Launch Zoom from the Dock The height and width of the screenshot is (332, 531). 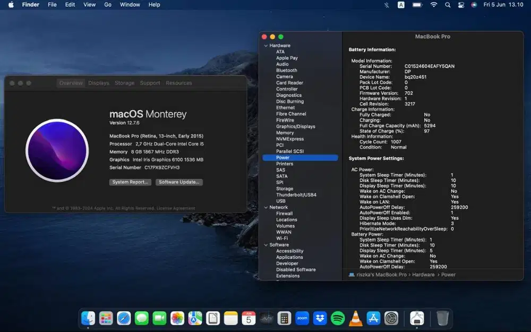click(302, 318)
